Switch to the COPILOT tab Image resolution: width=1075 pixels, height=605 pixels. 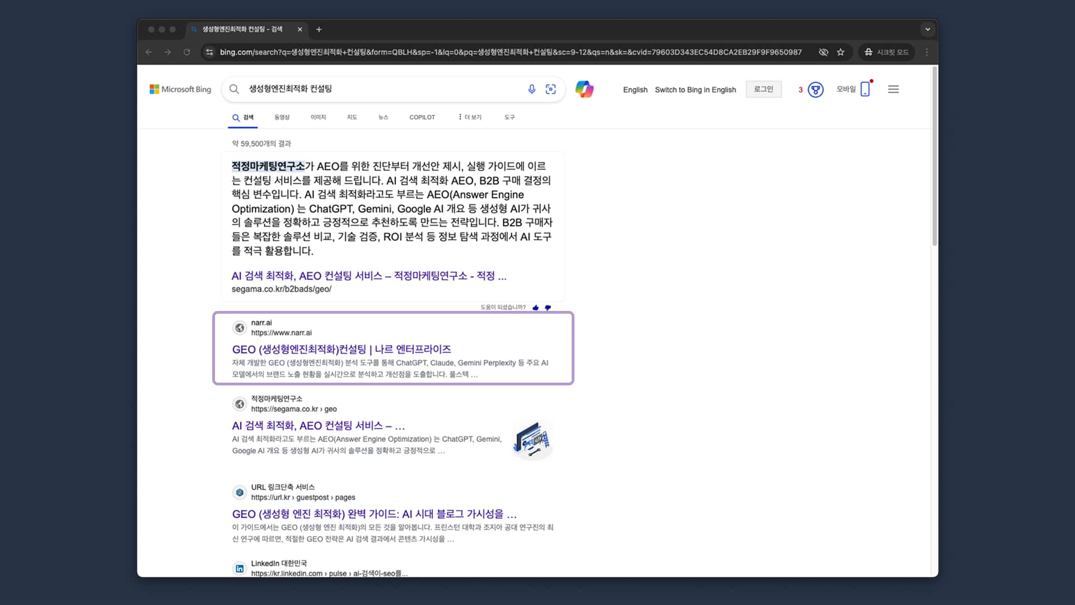[x=422, y=117]
